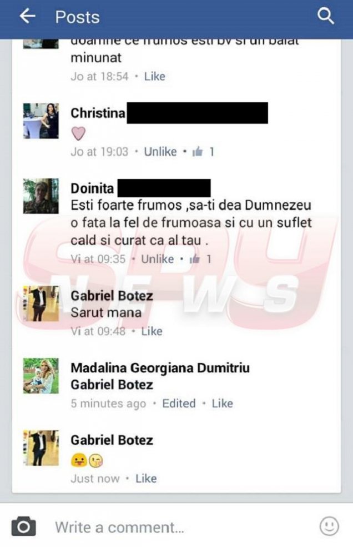This screenshot has height=547, width=353.
Task: Like Madalina Georgiana Dumitriu's comment
Action: (x=223, y=403)
